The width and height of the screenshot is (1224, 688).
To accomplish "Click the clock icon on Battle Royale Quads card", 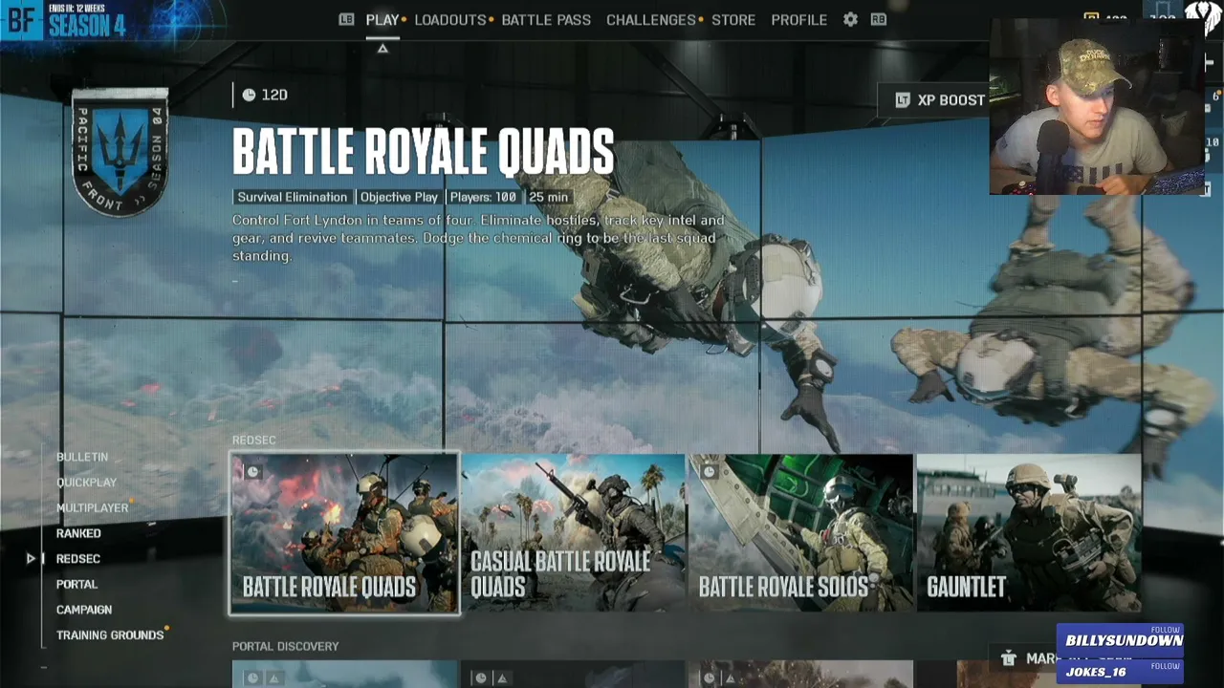I will (x=252, y=471).
